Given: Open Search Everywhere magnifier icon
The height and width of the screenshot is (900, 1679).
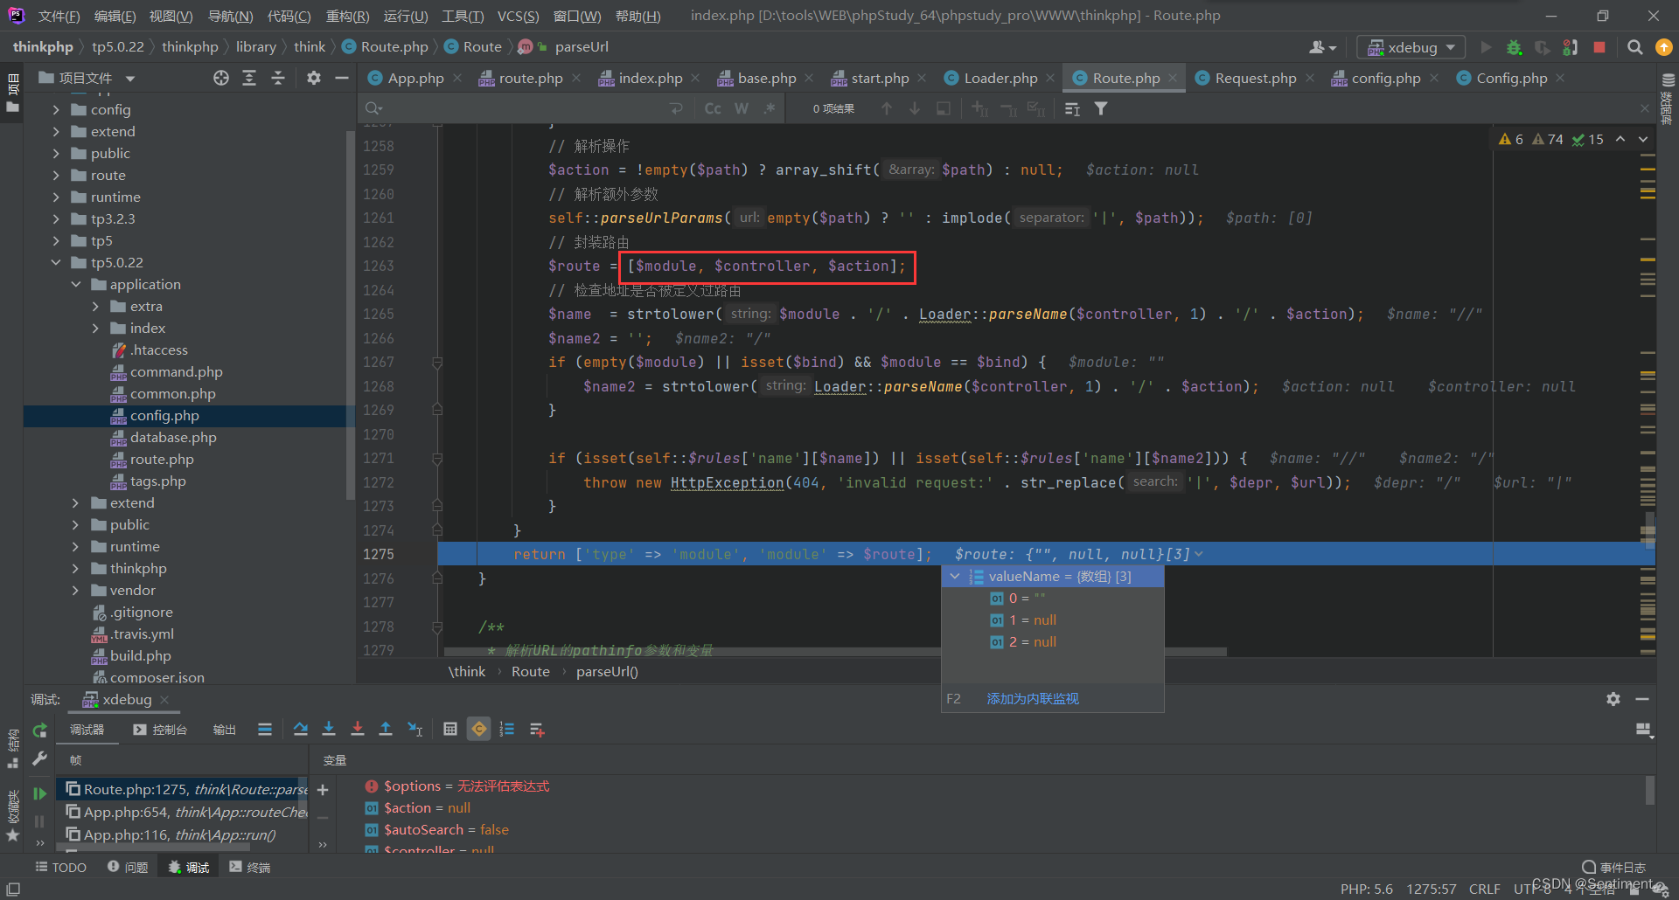Looking at the screenshot, I should click(1634, 47).
